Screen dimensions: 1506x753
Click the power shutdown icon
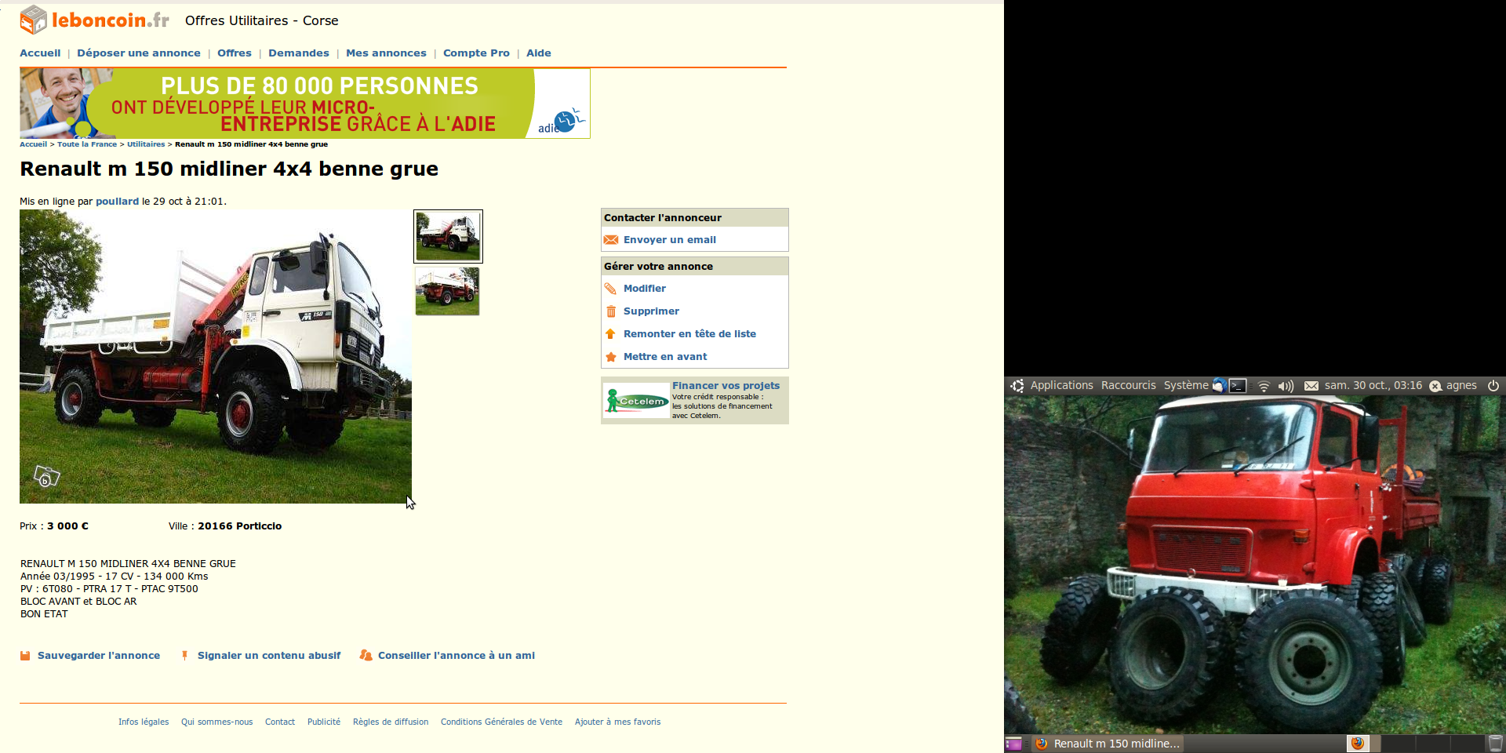click(1493, 386)
